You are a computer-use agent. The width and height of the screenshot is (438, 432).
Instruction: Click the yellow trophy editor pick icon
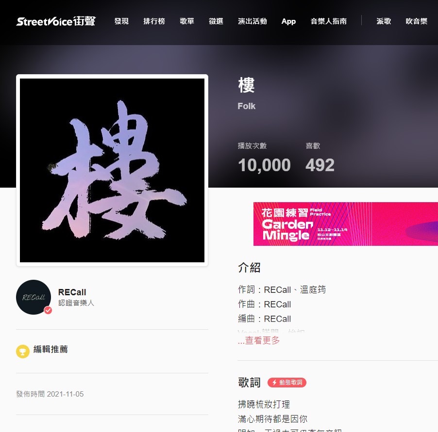click(23, 352)
